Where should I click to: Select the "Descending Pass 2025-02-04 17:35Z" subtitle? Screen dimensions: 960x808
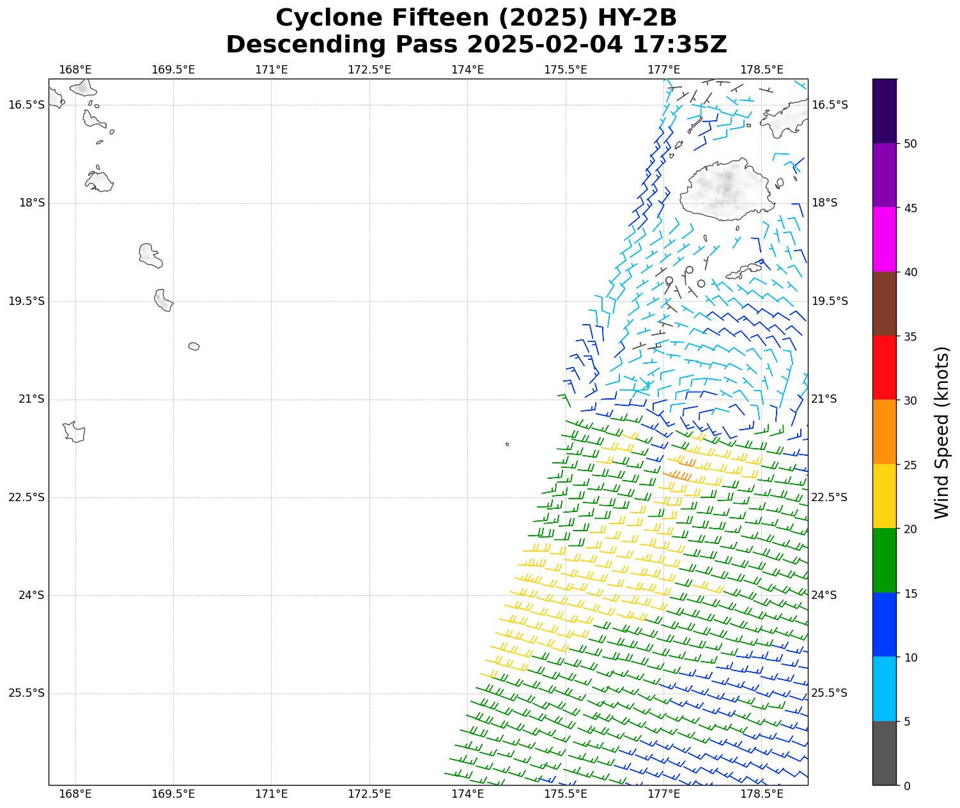click(476, 45)
